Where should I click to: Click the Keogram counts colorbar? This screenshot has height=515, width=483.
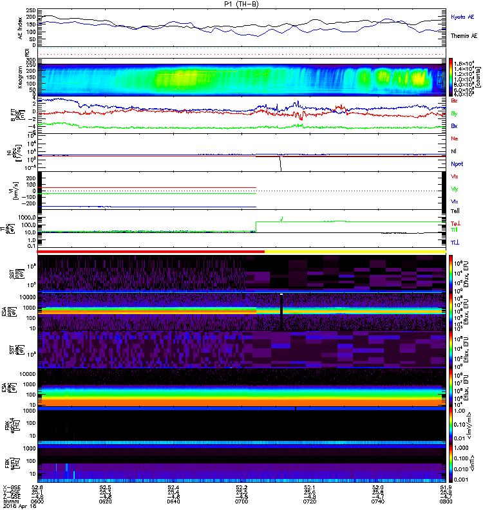coord(451,77)
